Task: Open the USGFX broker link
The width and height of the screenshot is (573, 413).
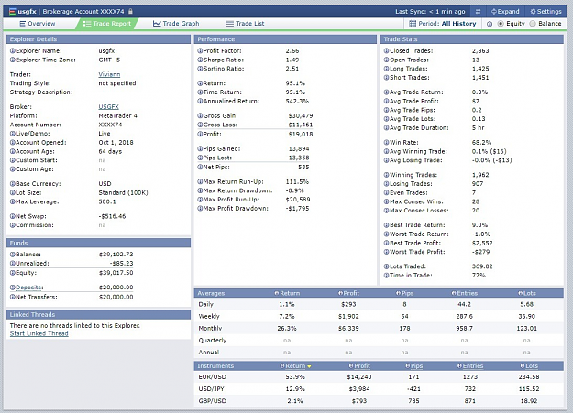Action: (108, 106)
